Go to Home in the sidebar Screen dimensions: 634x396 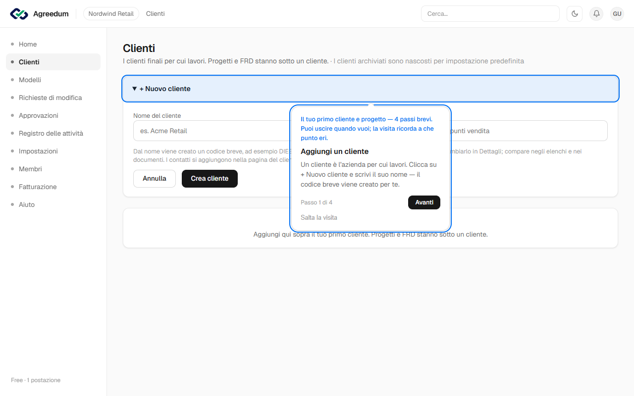53,44
